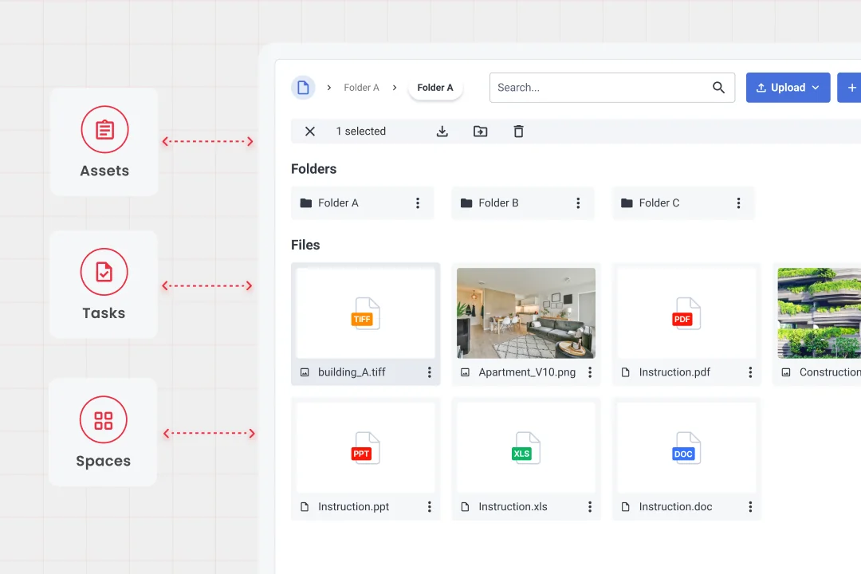This screenshot has width=861, height=574.
Task: Select the XLS file thumbnail
Action: click(x=526, y=448)
